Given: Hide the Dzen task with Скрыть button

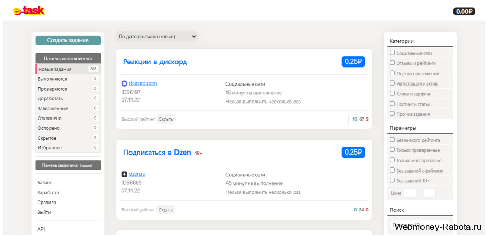Looking at the screenshot, I should (x=166, y=210).
